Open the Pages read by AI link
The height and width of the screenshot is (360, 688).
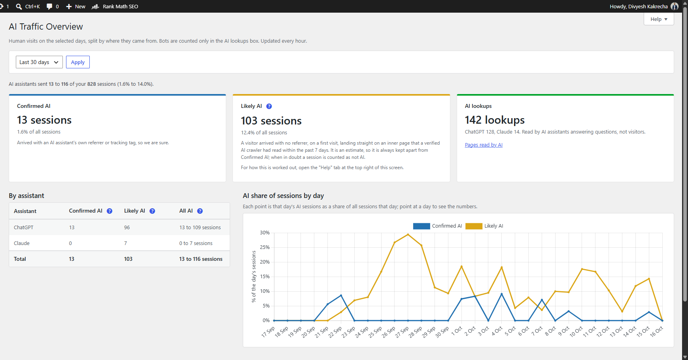pos(484,145)
